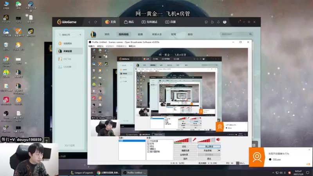The width and height of the screenshot is (313, 176).
Task: Open WeGame desktop shortcut
Action: point(6,19)
